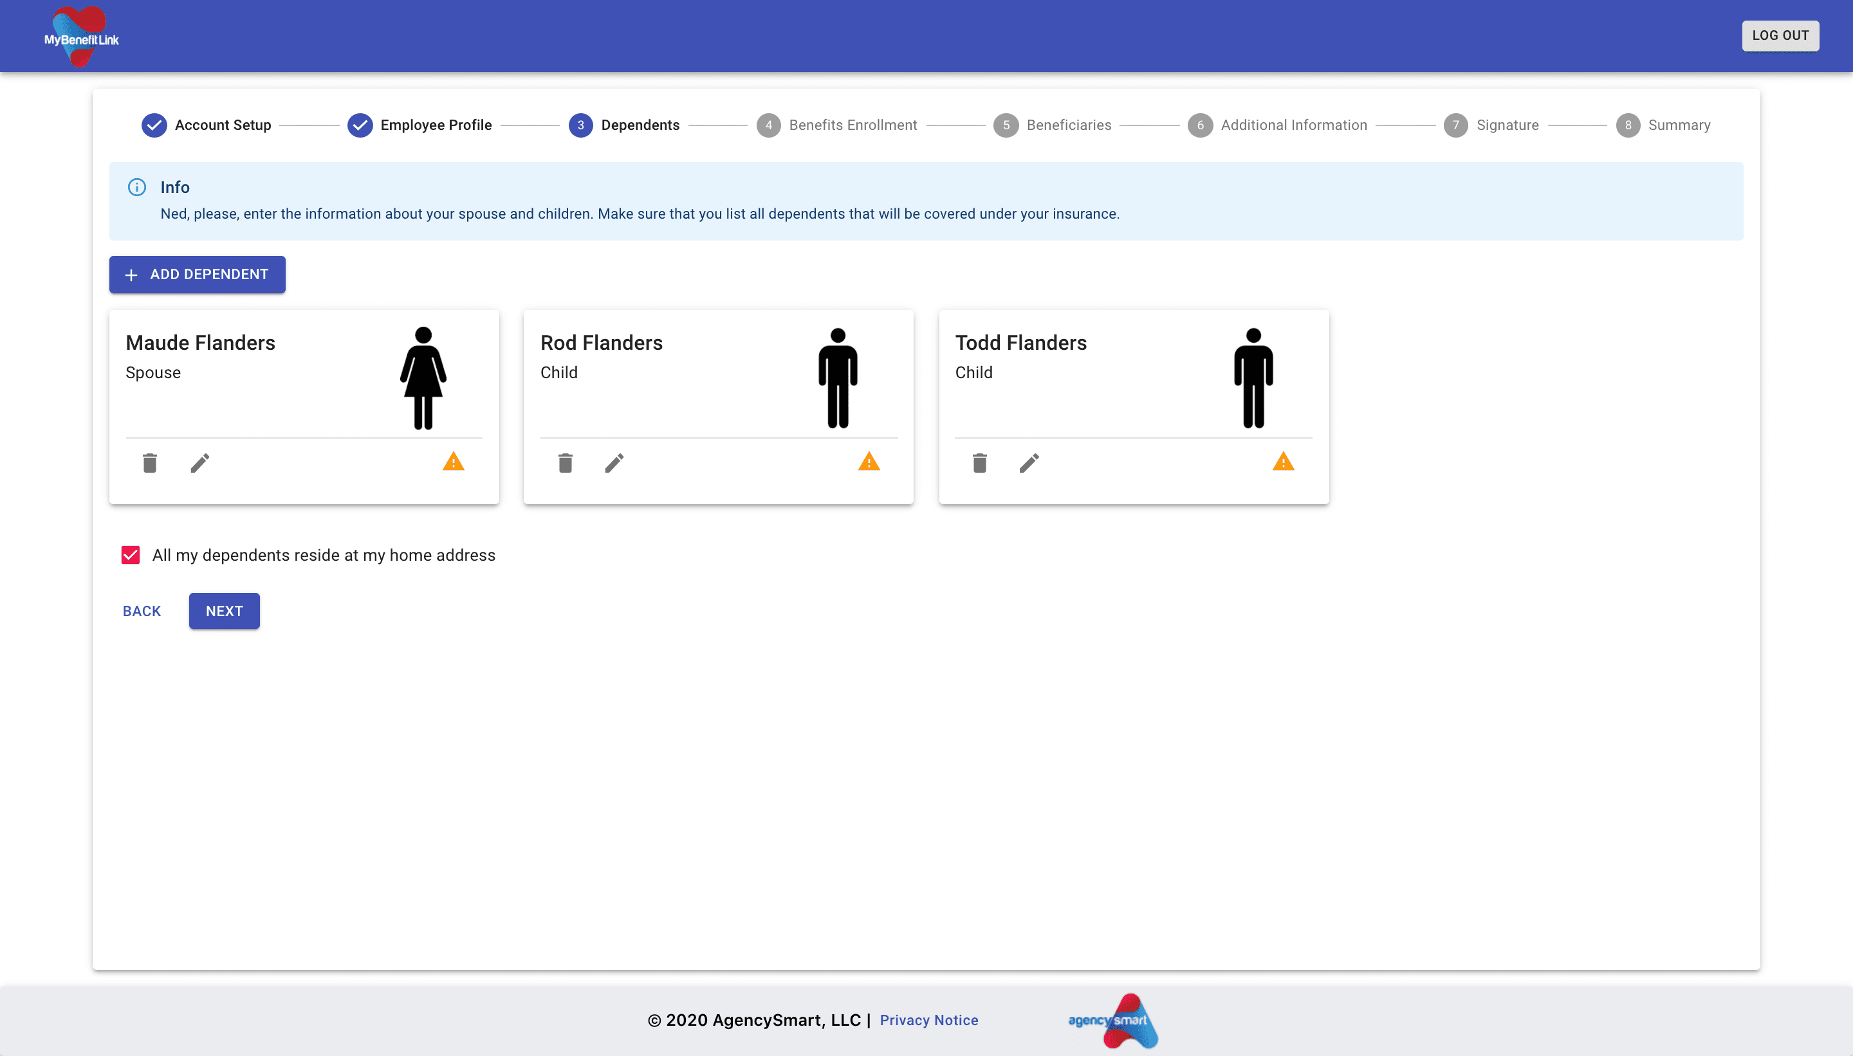
Task: Click the Back link button
Action: click(142, 612)
